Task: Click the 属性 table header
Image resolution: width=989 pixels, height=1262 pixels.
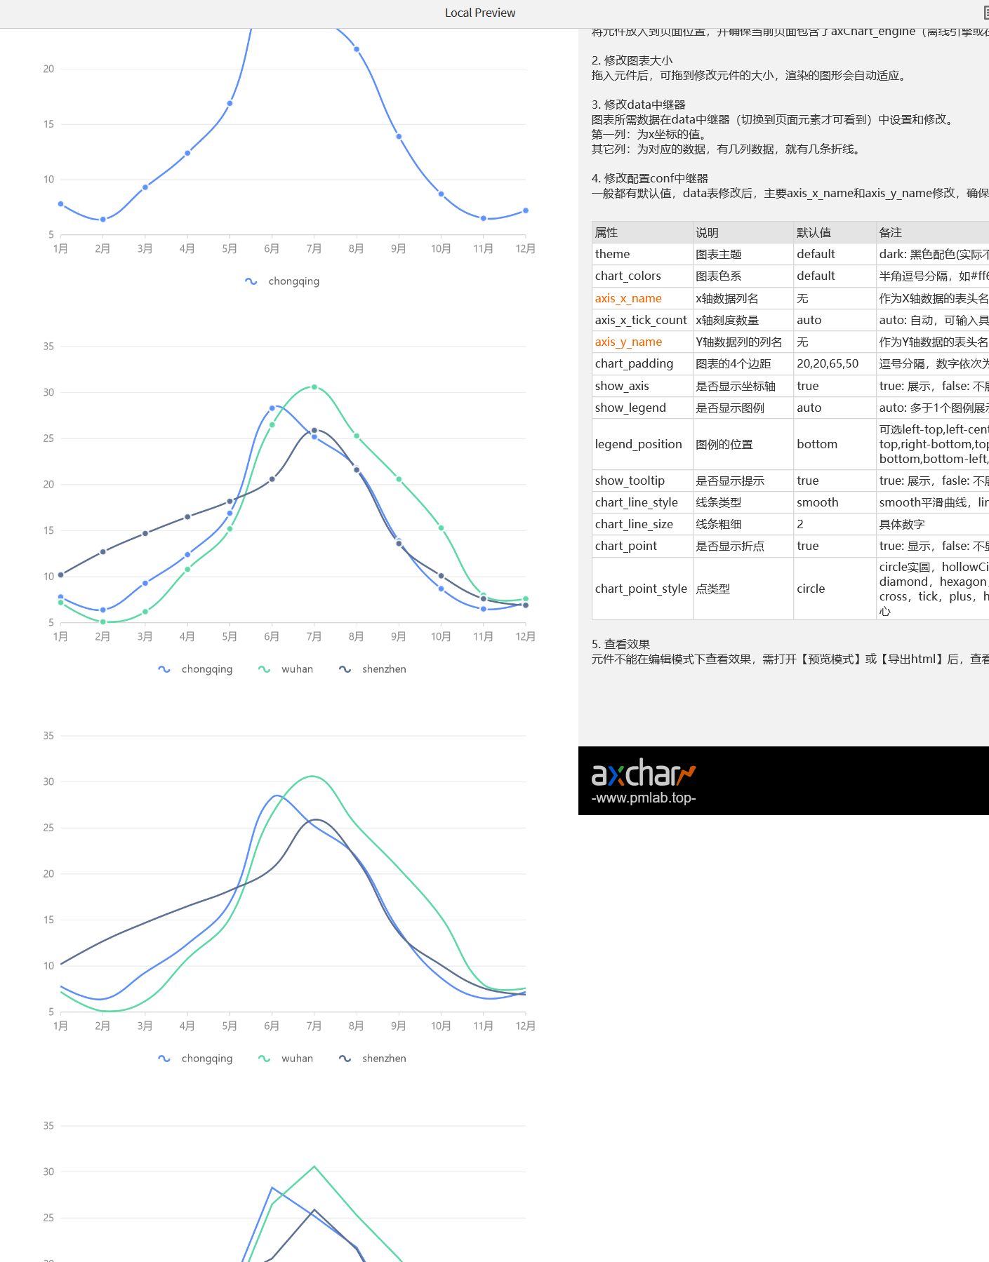Action: (x=642, y=232)
